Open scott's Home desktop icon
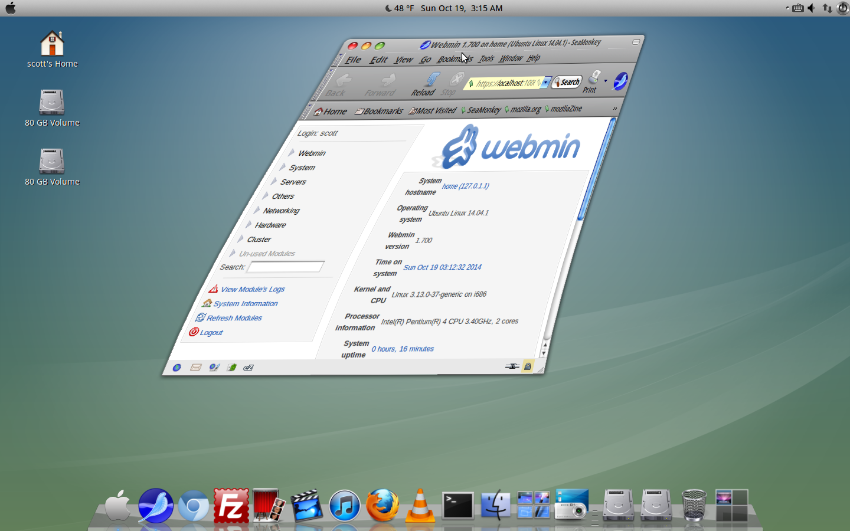850x531 pixels. [x=52, y=49]
